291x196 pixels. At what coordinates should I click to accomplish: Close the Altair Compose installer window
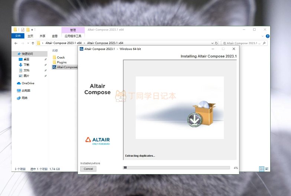coord(234,49)
